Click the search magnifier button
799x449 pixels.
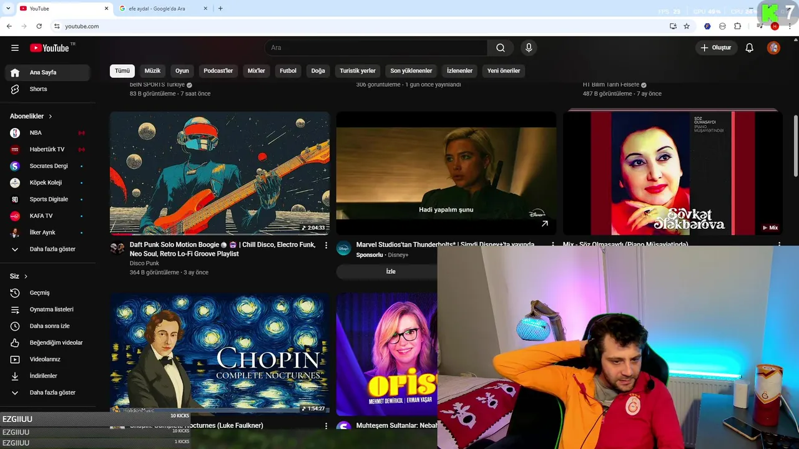point(501,48)
